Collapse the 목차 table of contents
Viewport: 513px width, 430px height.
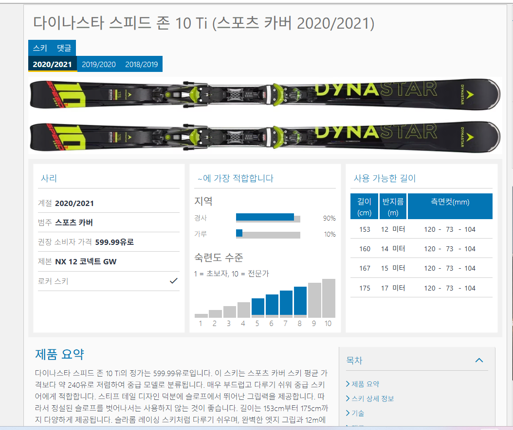tap(479, 360)
